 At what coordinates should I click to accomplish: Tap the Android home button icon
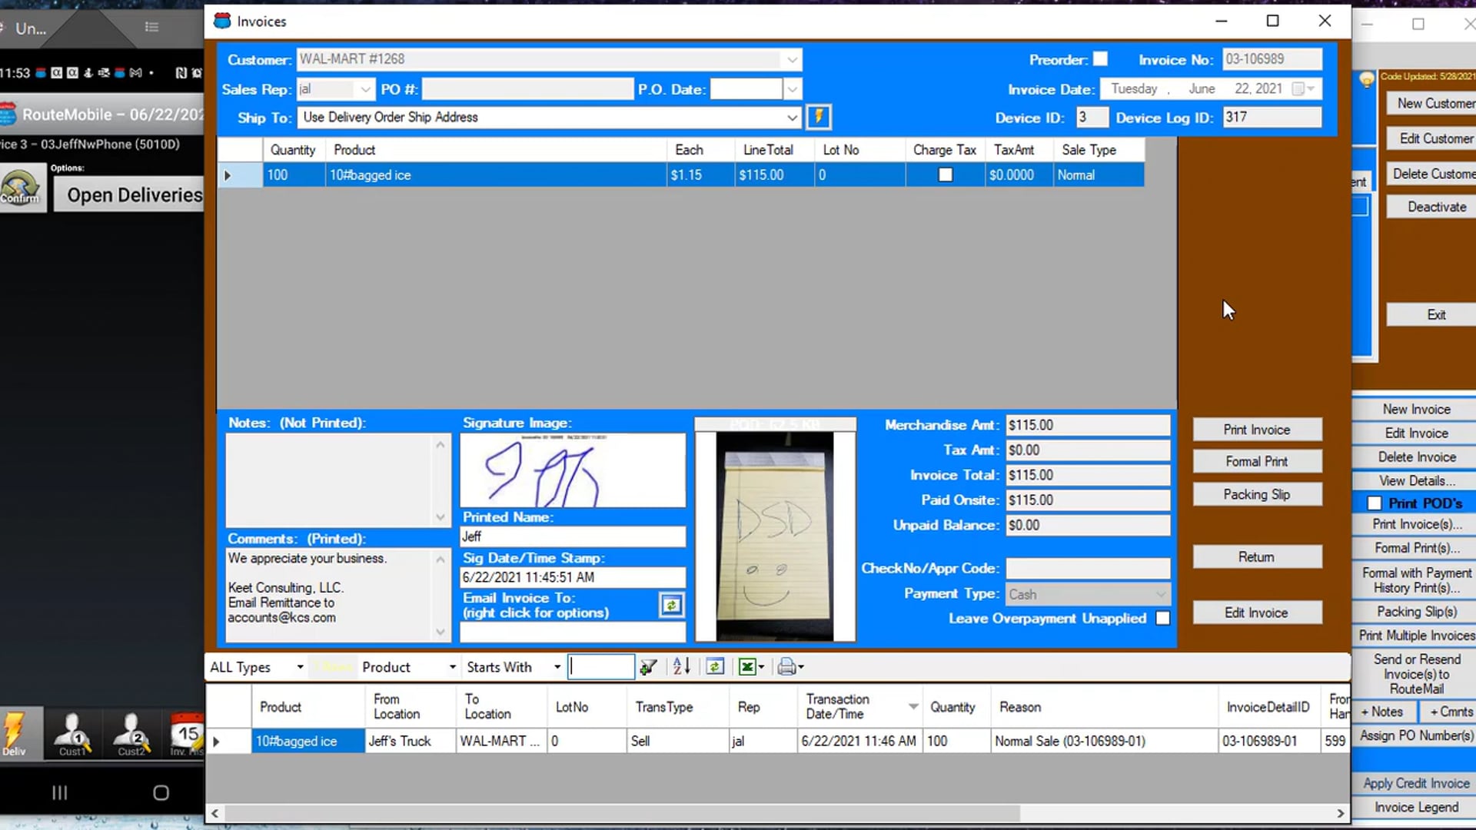161,792
